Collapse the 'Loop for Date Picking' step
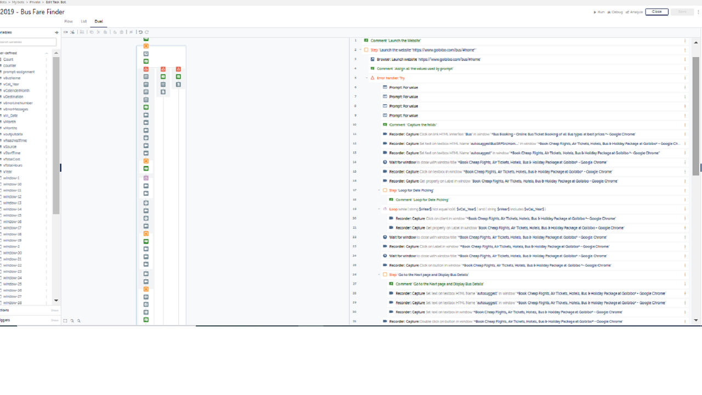Image resolution: width=702 pixels, height=395 pixels. 379,190
